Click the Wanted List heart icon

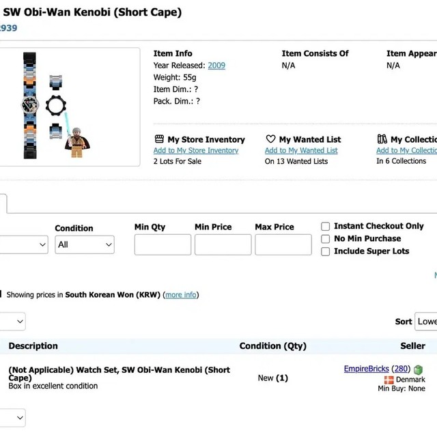point(270,139)
